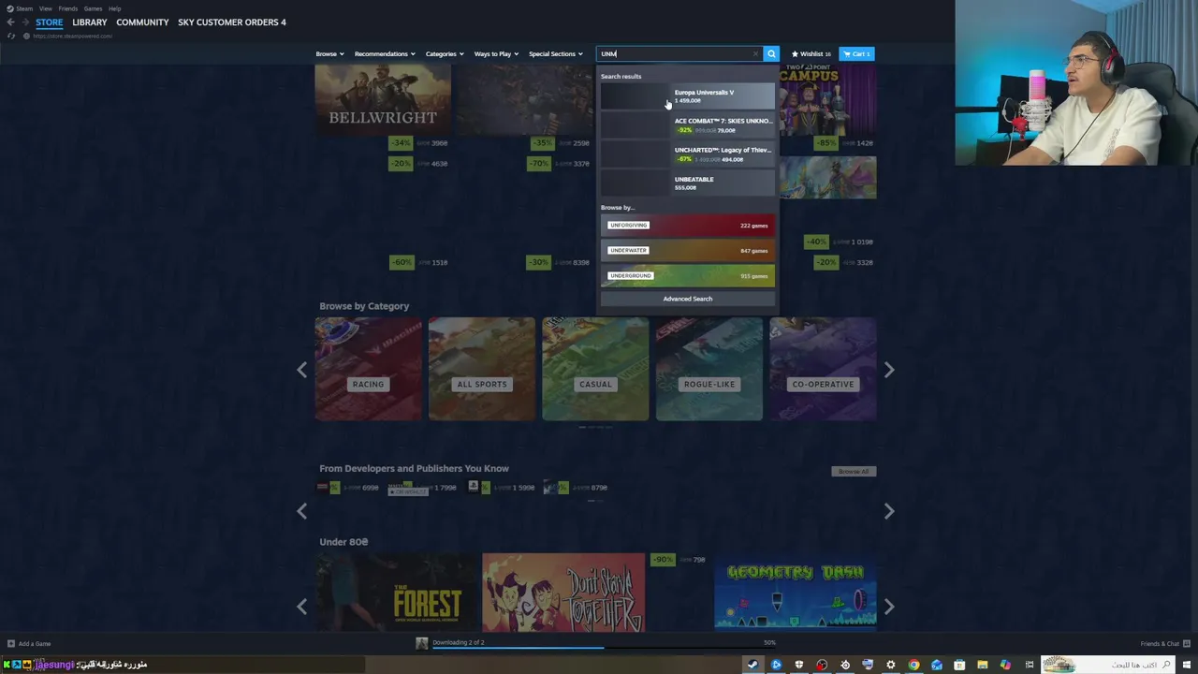Open the SKY CUSTOMER ORDERS 4 profile tab

(232, 22)
